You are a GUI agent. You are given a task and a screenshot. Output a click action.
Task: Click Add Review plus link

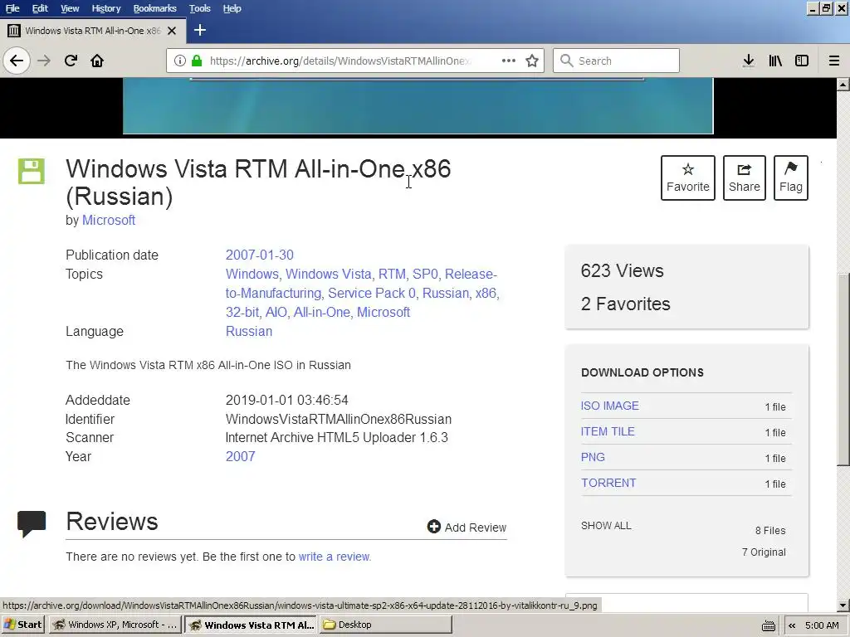(467, 527)
